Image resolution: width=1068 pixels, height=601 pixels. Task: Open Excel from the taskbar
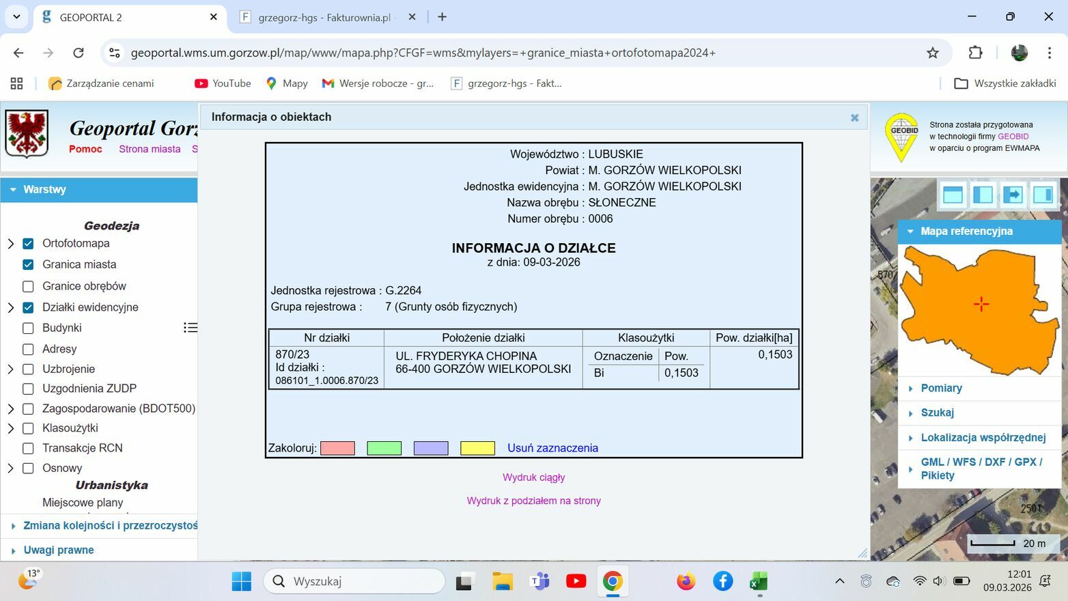758,581
